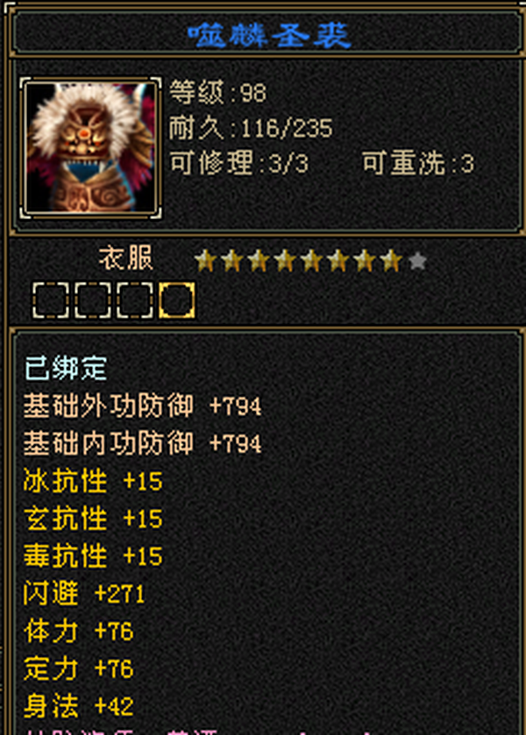Click the 闪避 +271 attribute line
The width and height of the screenshot is (526, 735).
tap(84, 594)
